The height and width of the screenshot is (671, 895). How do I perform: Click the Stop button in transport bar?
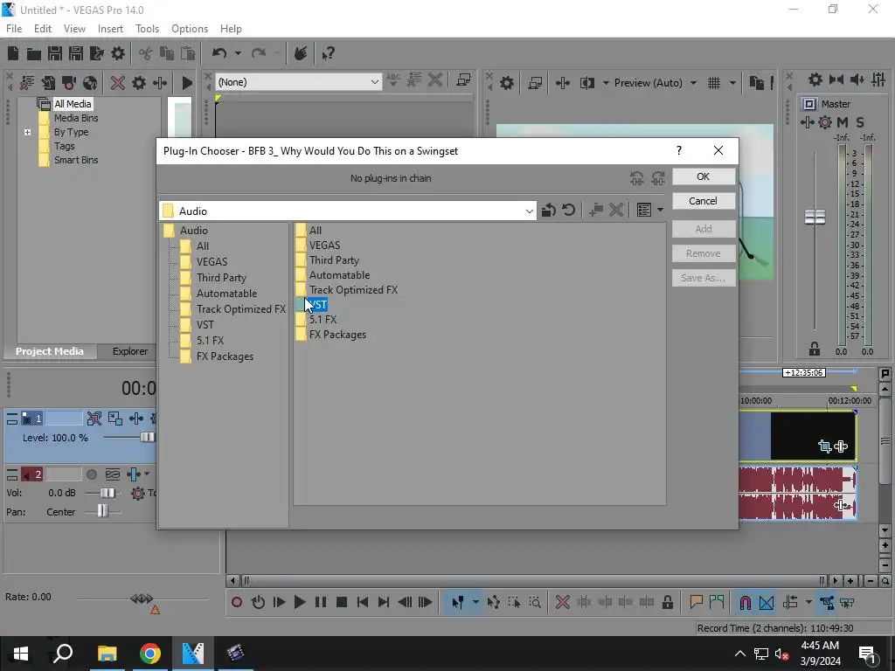click(342, 602)
